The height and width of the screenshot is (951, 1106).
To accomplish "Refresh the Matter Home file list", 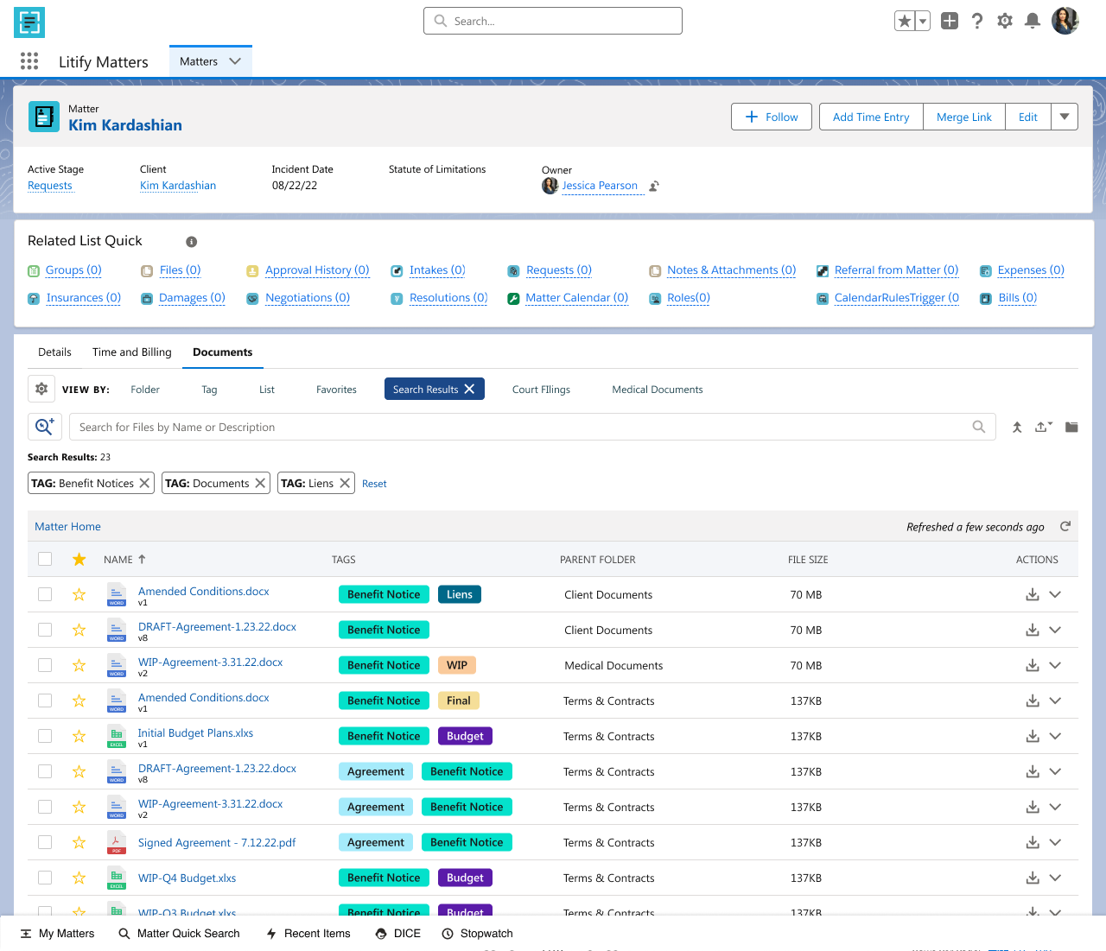I will coord(1065,526).
